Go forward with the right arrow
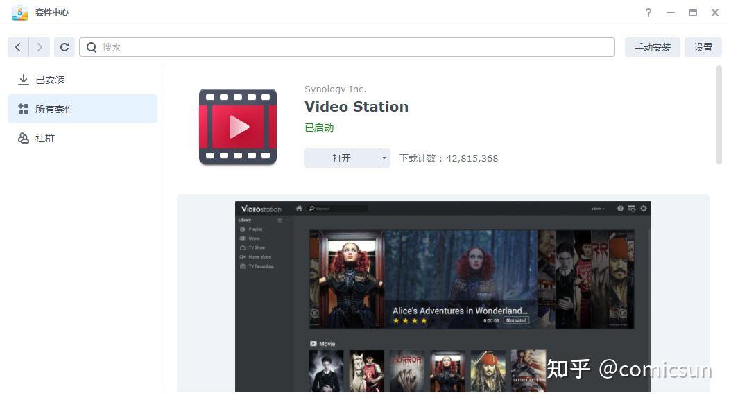The height and width of the screenshot is (400, 731). click(x=40, y=47)
